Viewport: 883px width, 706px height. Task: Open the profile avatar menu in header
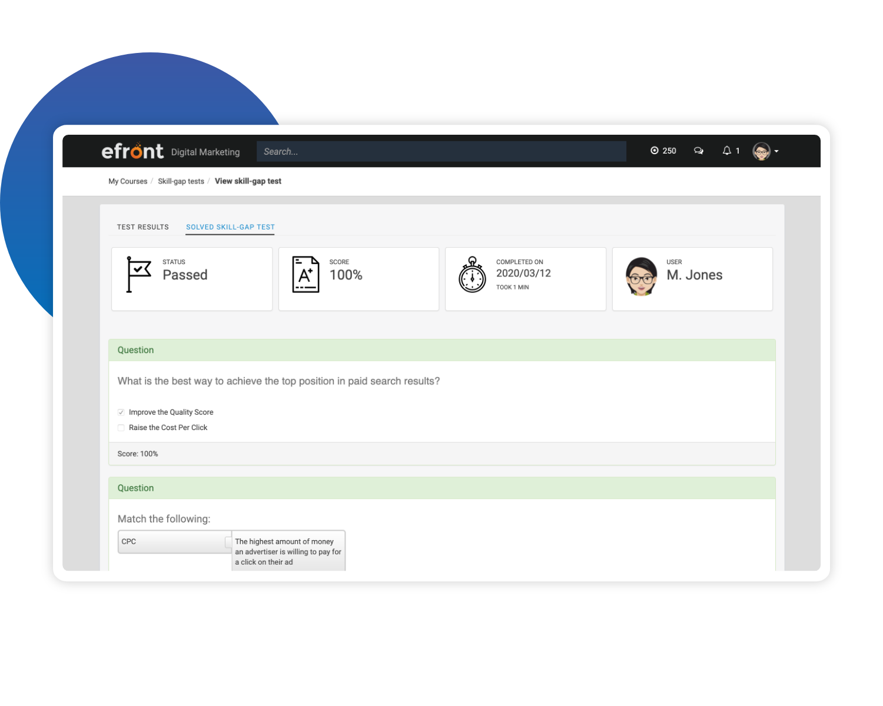(762, 151)
